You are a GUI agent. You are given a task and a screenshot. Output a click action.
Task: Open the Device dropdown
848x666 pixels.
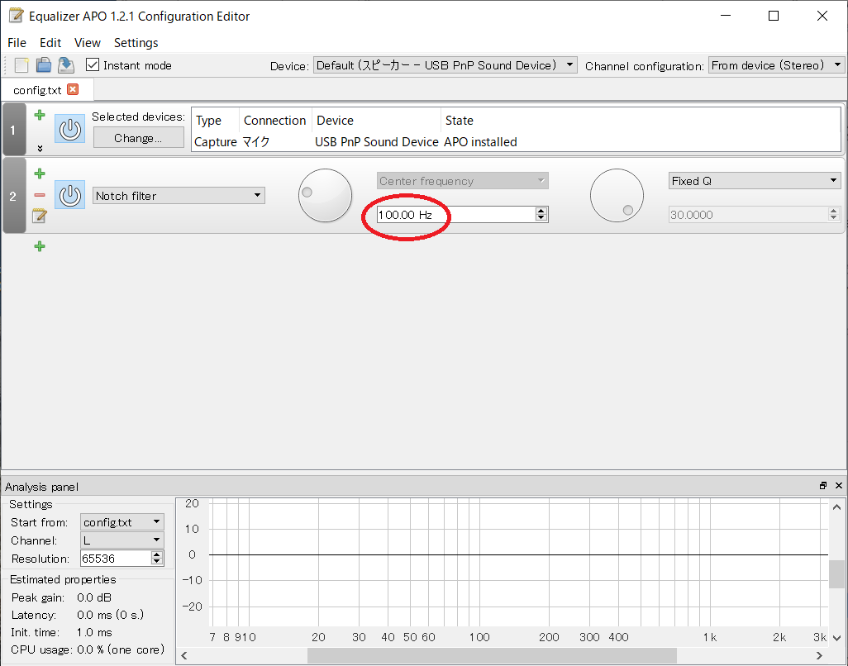pyautogui.click(x=445, y=65)
